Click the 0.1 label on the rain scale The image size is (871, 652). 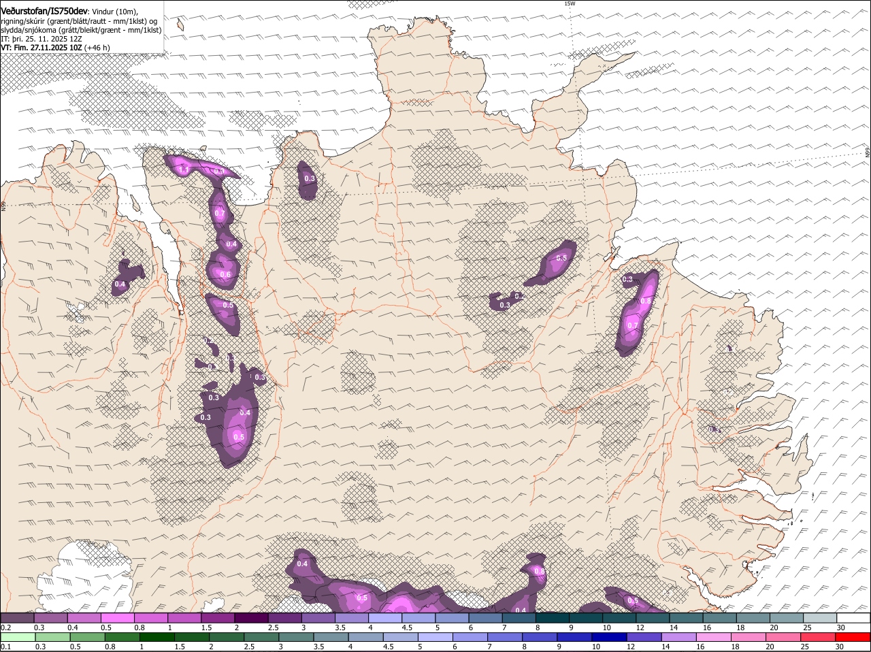[x=6, y=647]
